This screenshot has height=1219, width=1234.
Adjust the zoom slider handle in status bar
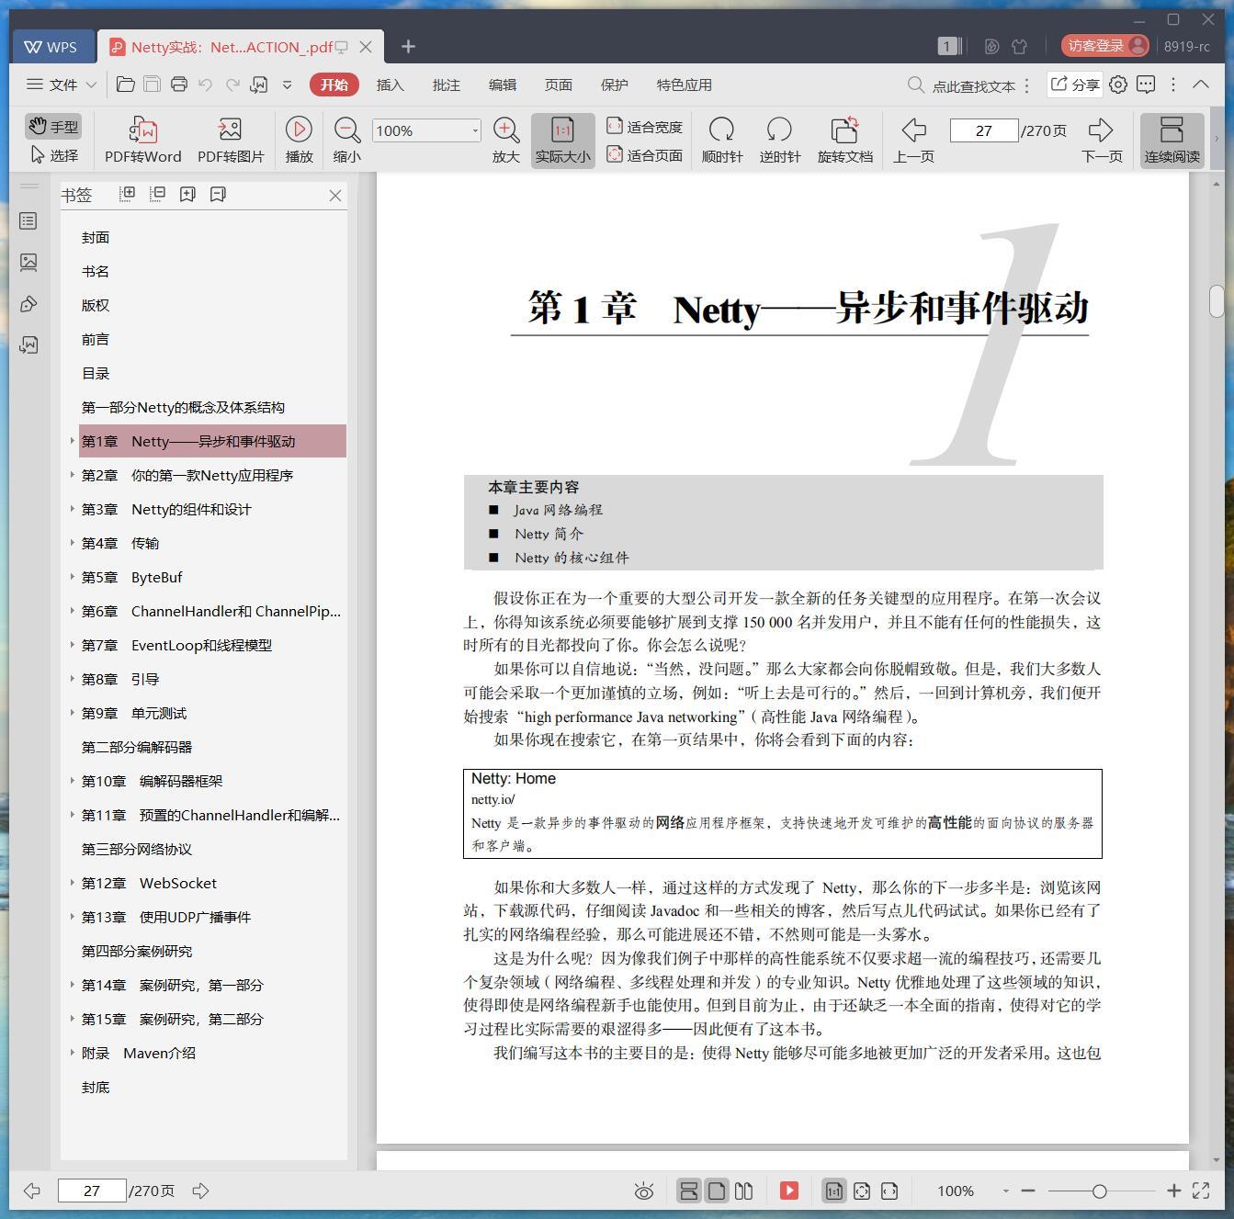coord(1099,1191)
